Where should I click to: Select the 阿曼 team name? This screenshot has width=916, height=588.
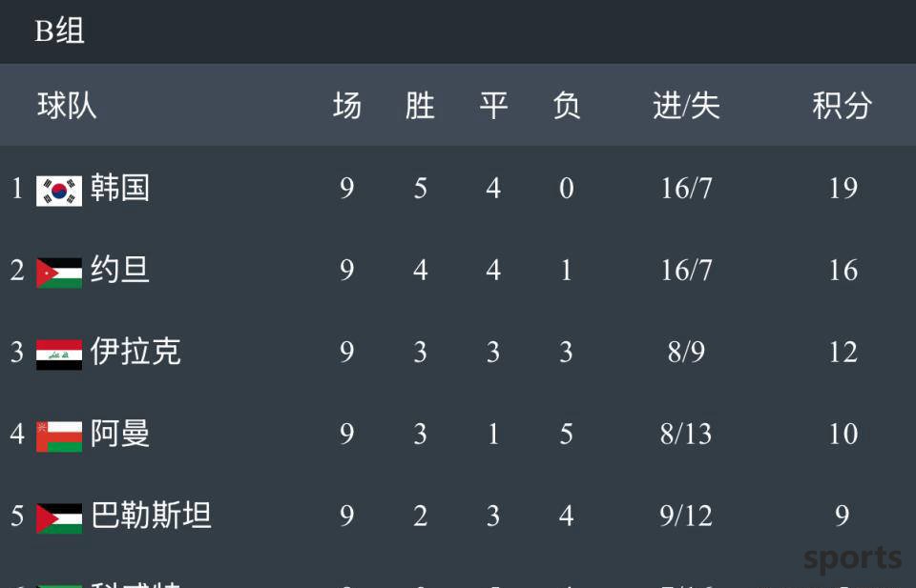(x=120, y=434)
